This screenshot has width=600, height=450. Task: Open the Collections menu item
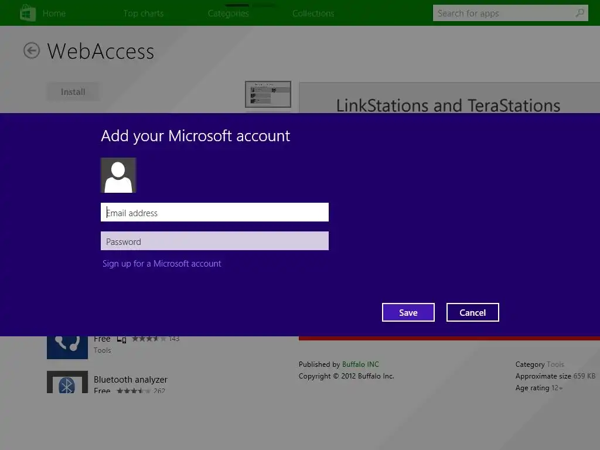pyautogui.click(x=313, y=13)
